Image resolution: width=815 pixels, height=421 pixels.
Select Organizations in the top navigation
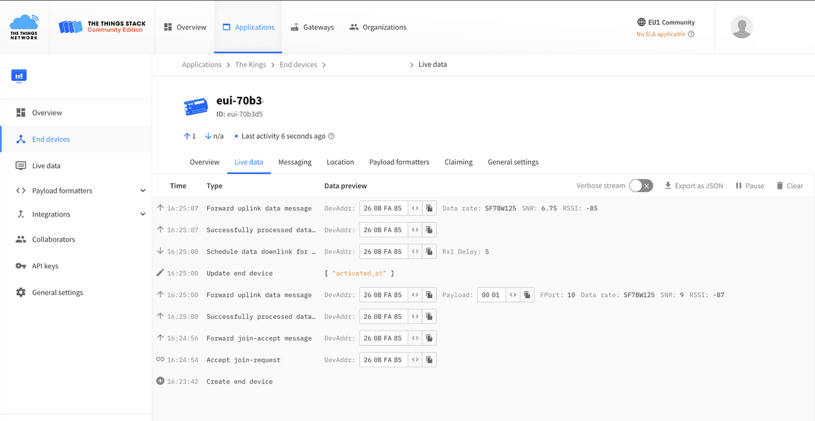378,27
